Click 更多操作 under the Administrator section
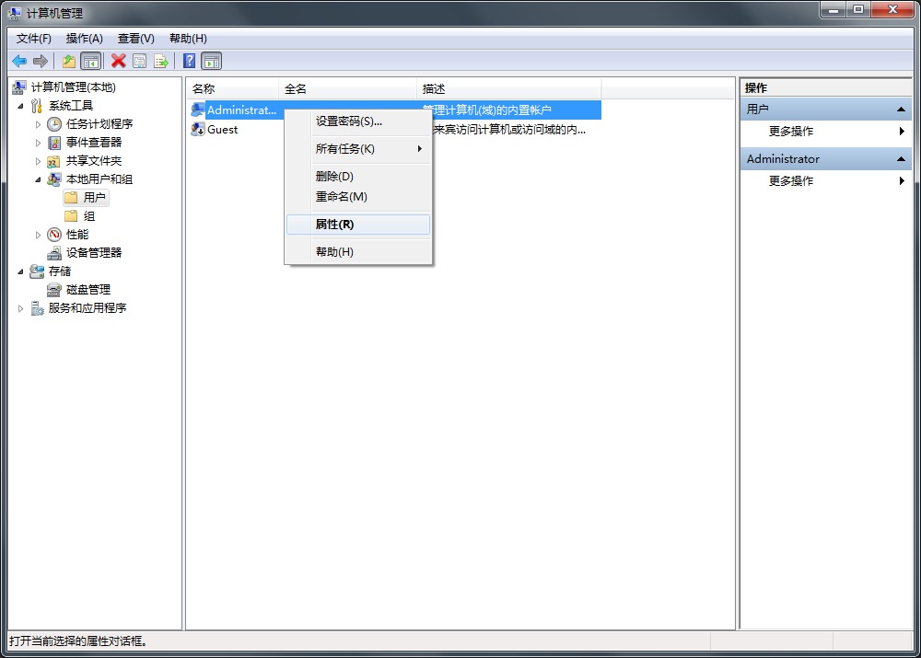 (791, 181)
